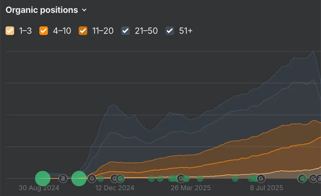Viewport: 321px width, 196px height.
Task: Open G marker above 26 Mar 2025
Action: [x=181, y=178]
